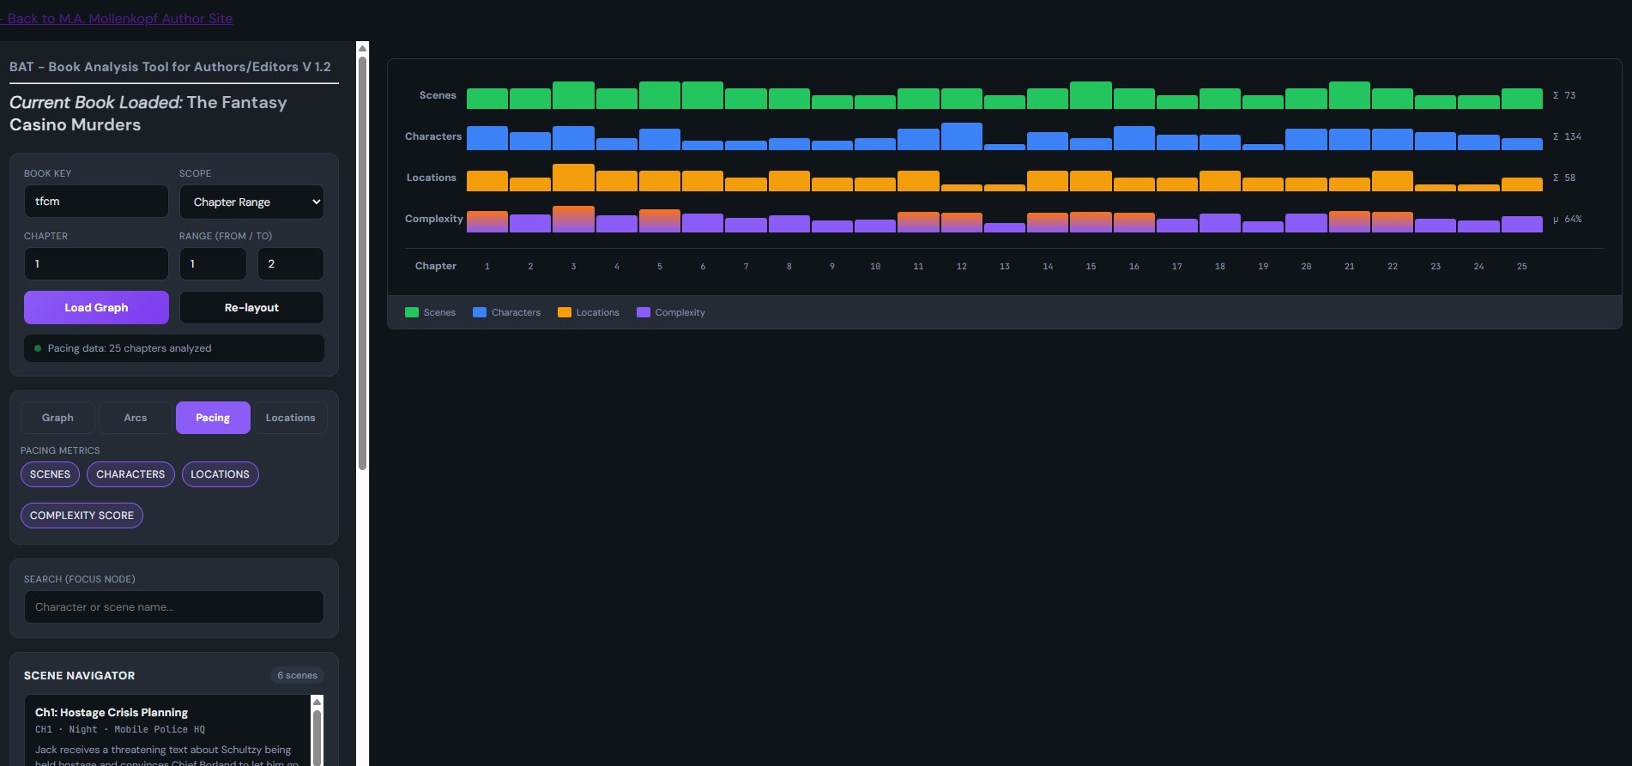
Task: Switch to the Graph tab
Action: [x=57, y=418]
